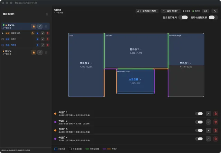The width and height of the screenshot is (221, 153).
Task: Click the 可滑动边缘 legend entry at bottom
Action: [x=92, y=149]
